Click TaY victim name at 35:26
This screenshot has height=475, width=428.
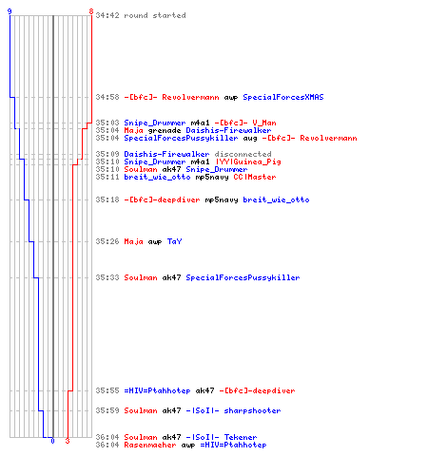pyautogui.click(x=174, y=241)
